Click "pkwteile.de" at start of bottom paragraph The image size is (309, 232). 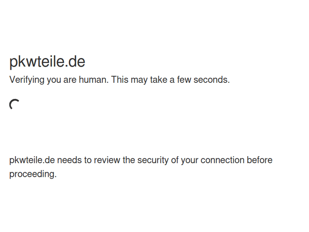(x=32, y=160)
